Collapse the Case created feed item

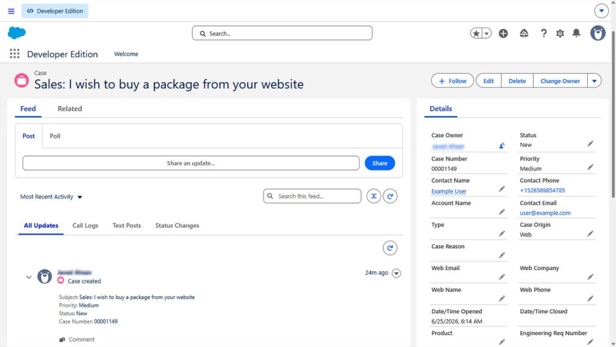click(29, 277)
